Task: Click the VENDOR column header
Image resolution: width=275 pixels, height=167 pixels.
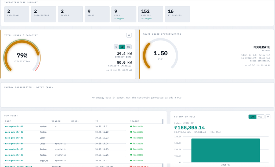Action: (56, 121)
